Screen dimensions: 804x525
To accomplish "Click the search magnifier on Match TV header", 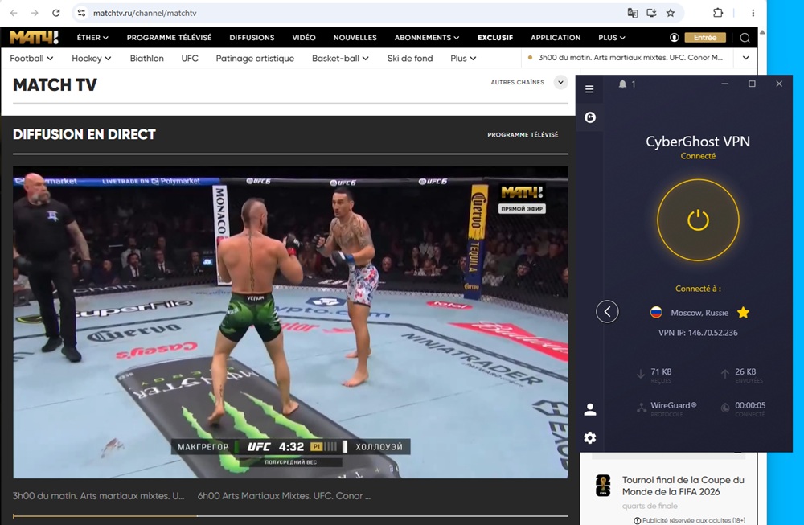I will tap(745, 38).
